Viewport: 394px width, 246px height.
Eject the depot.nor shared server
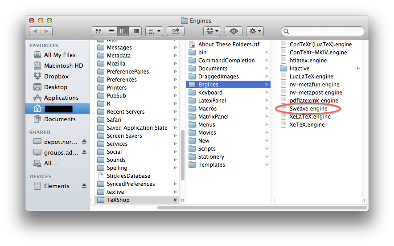(84, 142)
